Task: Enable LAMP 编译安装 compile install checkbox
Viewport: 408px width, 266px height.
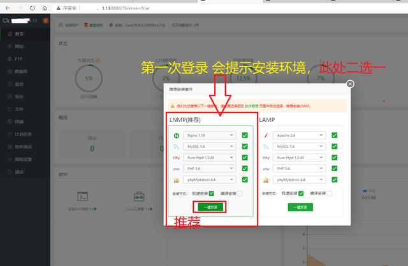Action: [330, 193]
